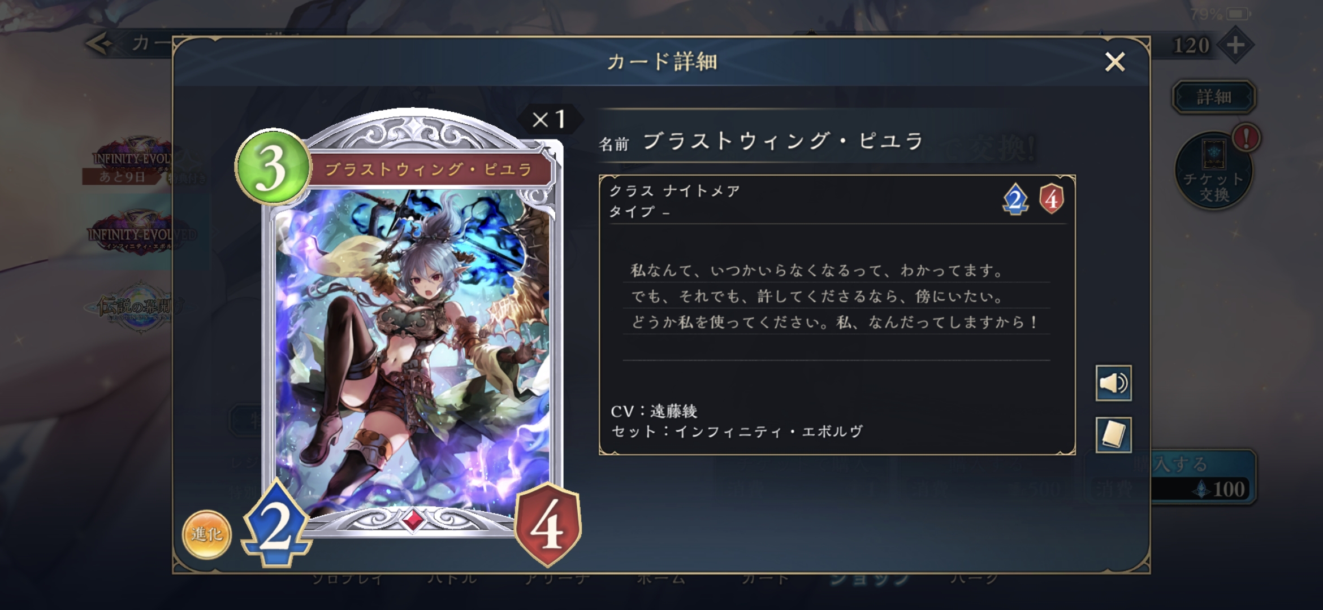Select the 伝説の幕開け pack banner

[131, 308]
